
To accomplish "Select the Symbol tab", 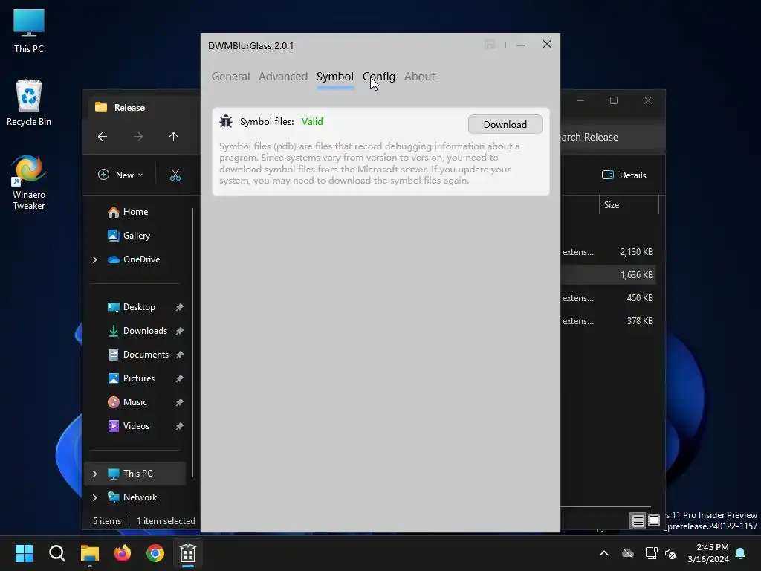I will tap(335, 77).
